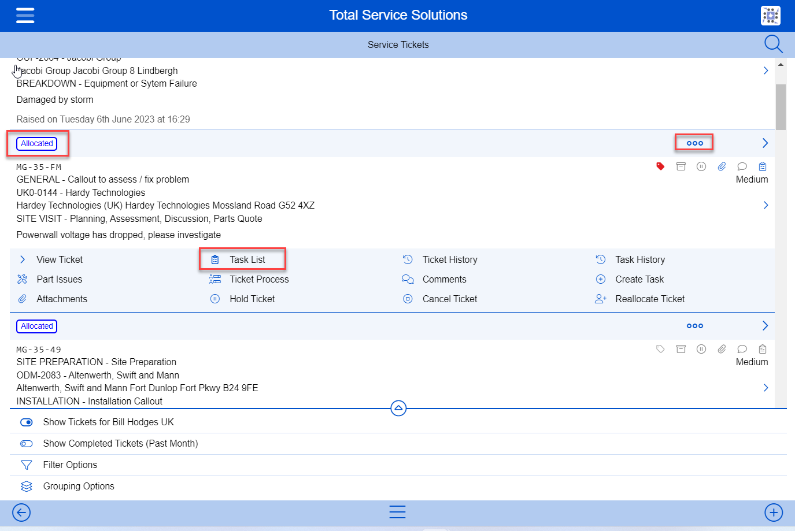Add a new ticket with plus button
The width and height of the screenshot is (795, 531).
click(774, 513)
